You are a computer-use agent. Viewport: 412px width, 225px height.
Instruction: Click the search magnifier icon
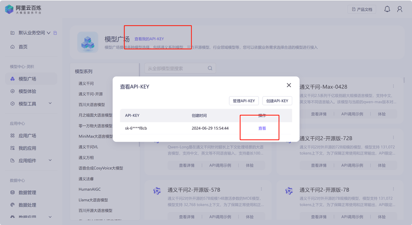(210, 68)
